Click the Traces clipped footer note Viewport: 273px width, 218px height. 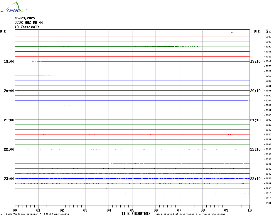pyautogui.click(x=189, y=214)
